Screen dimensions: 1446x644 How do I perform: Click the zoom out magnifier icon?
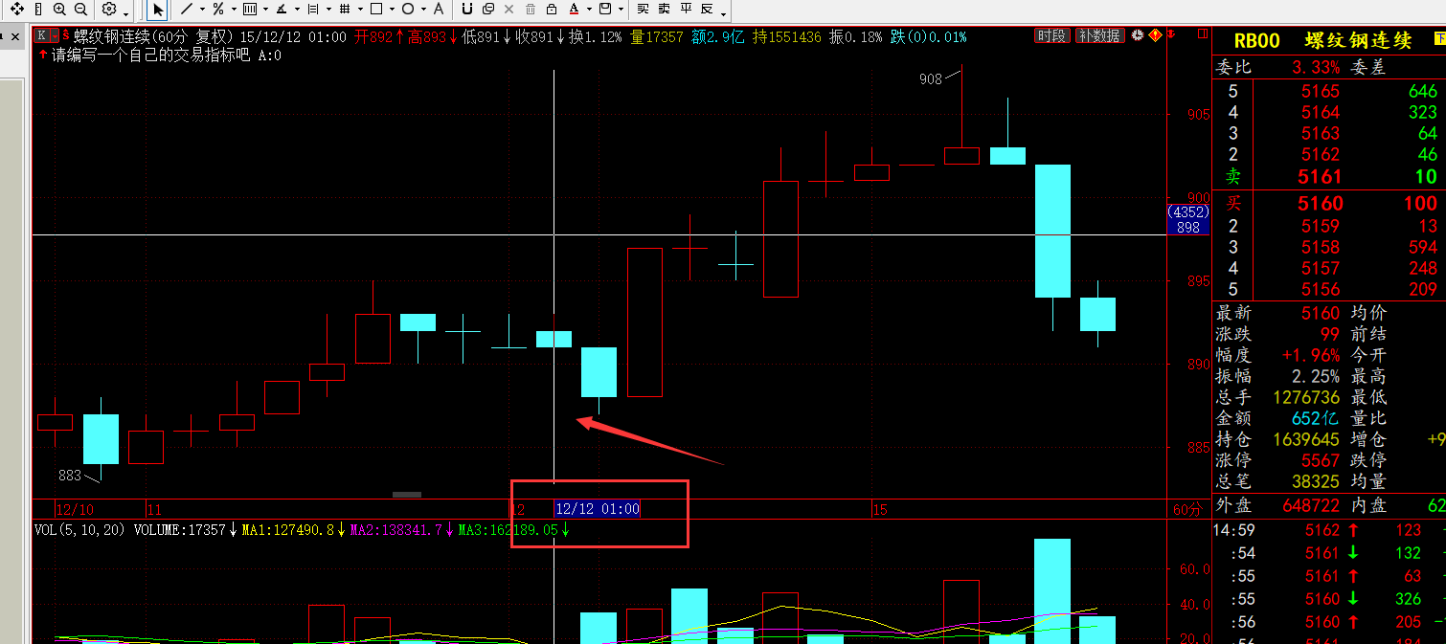[x=80, y=9]
